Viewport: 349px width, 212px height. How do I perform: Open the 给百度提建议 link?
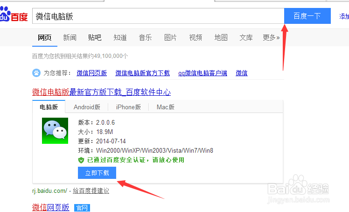(x=91, y=191)
